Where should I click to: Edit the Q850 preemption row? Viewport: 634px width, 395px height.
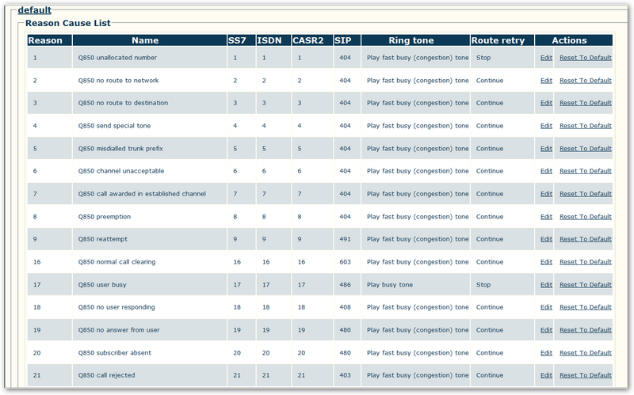coord(546,217)
